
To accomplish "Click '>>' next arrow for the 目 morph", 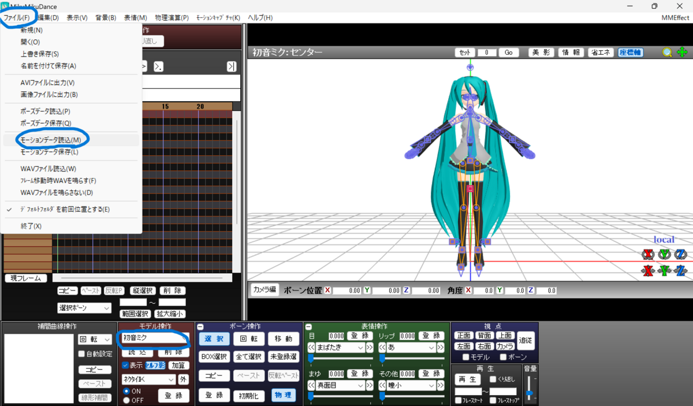I will coord(370,348).
